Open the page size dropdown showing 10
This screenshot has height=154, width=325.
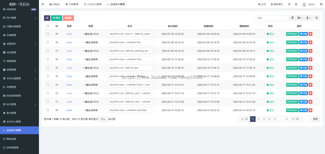(x=103, y=119)
